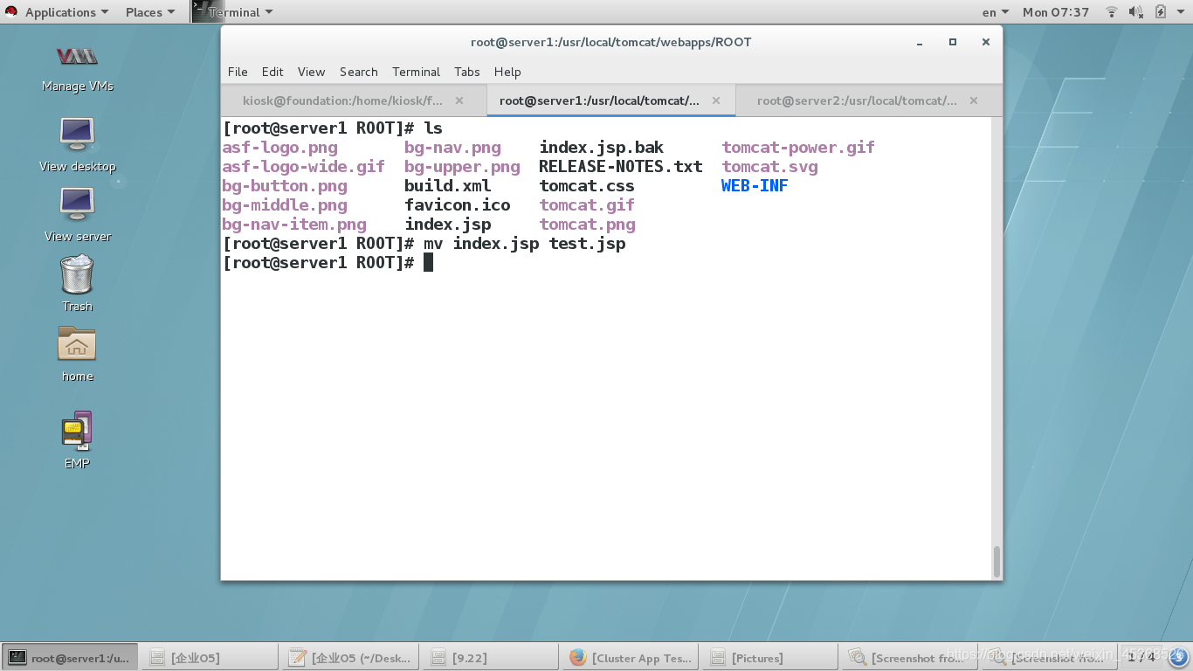The image size is (1193, 671).
Task: Click tomcat.png file name
Action: pyautogui.click(x=587, y=225)
